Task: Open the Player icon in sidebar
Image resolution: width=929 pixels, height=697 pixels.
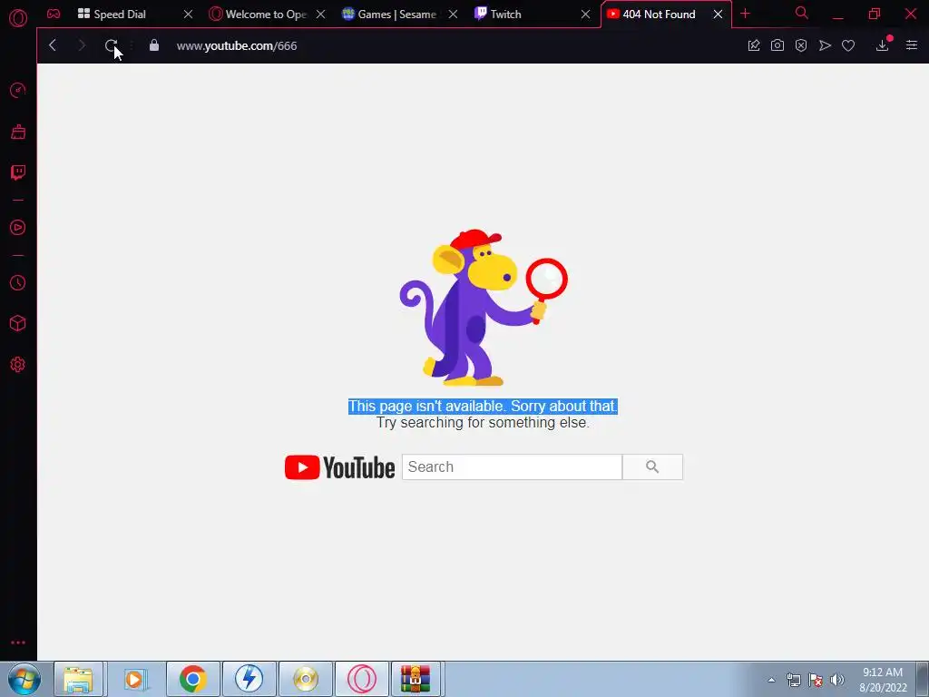Action: pos(18,228)
